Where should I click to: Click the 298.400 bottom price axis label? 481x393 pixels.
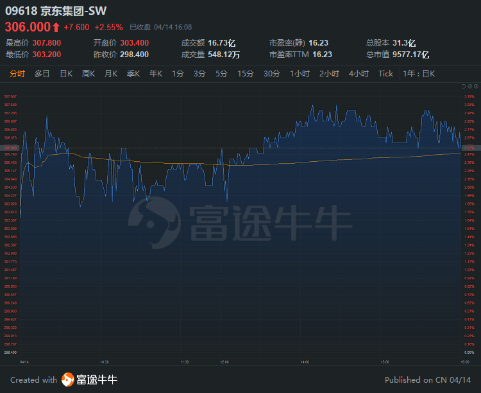click(x=10, y=353)
